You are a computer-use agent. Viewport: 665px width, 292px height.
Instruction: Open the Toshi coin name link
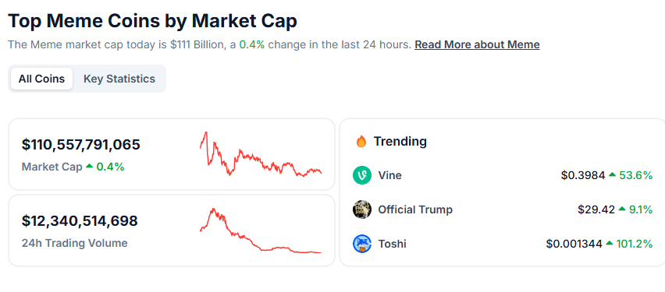click(x=392, y=244)
